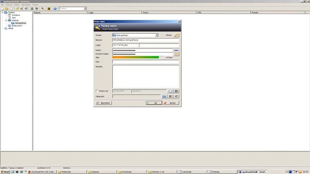Select the Windows group in tree
Screen dimensions: 310x174
tap(15, 15)
